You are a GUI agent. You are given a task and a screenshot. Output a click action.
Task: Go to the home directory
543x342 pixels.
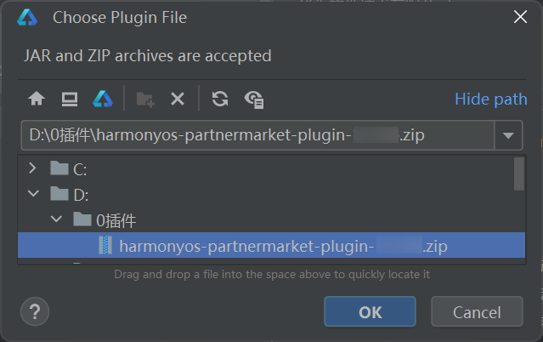(37, 99)
